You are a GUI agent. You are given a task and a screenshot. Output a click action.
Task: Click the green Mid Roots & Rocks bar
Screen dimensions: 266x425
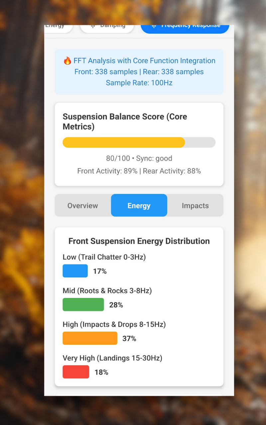[83, 304]
